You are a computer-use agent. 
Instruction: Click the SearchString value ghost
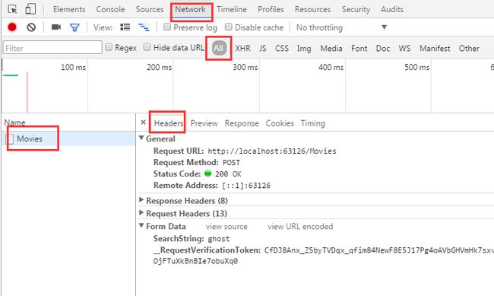[x=219, y=239]
